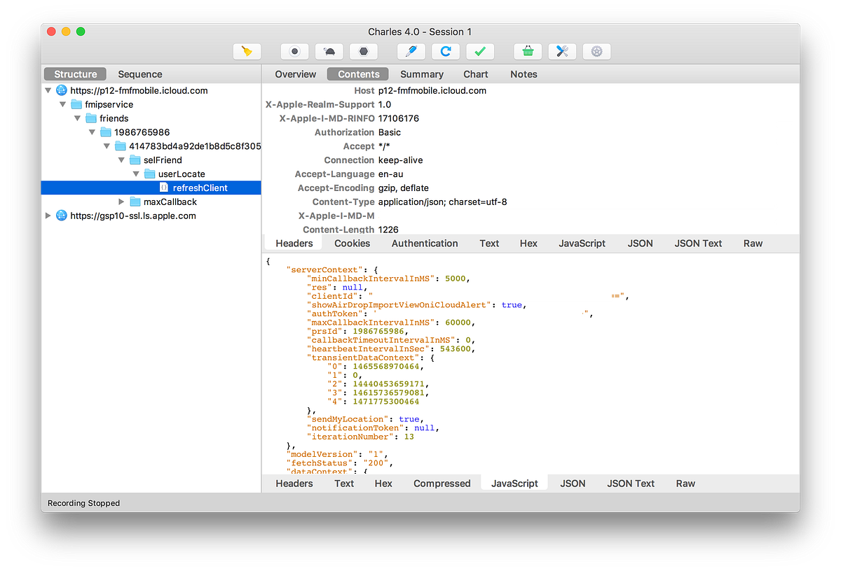Click the globe icon for gsp10-ssl.ls.apple.com
Image resolution: width=841 pixels, height=571 pixels.
(61, 216)
